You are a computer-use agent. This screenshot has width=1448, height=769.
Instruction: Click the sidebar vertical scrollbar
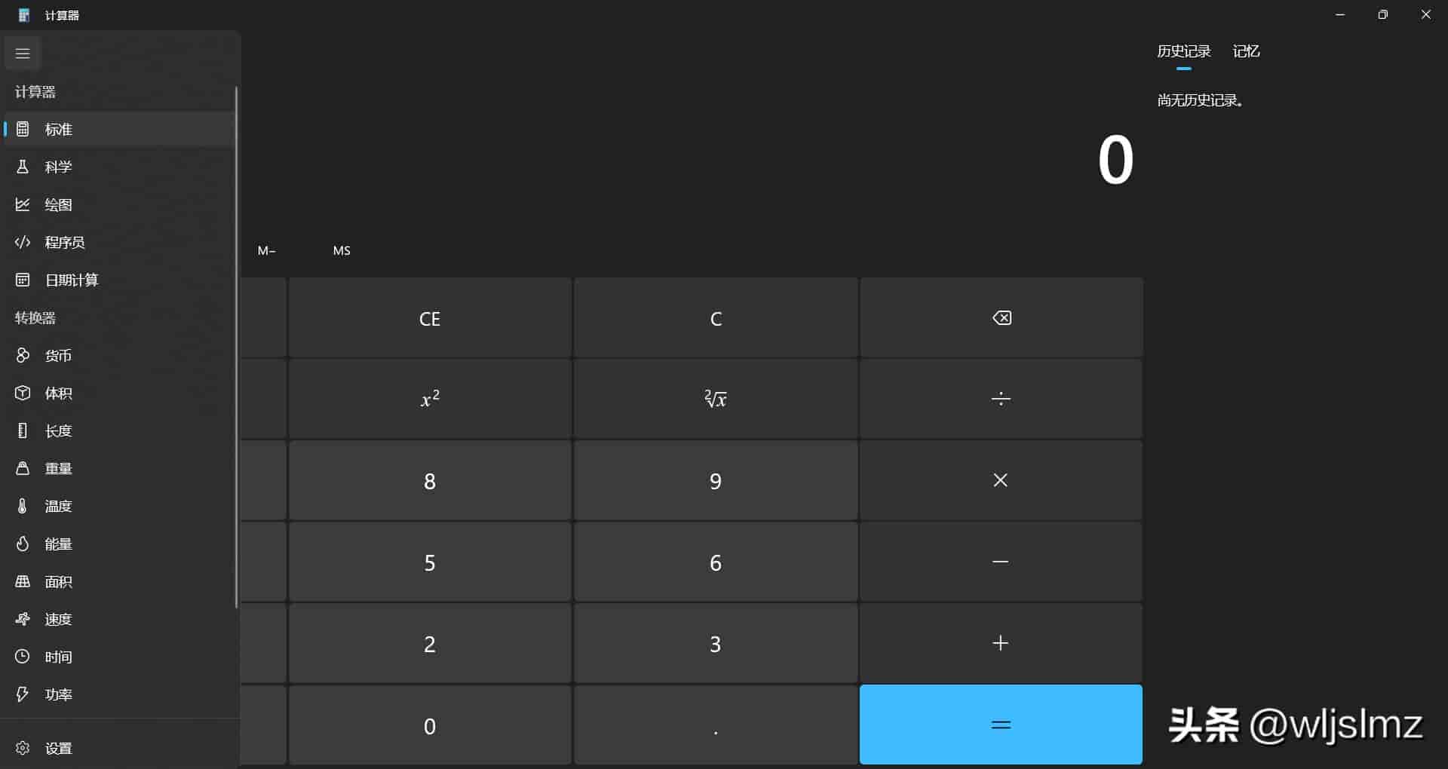pyautogui.click(x=236, y=347)
